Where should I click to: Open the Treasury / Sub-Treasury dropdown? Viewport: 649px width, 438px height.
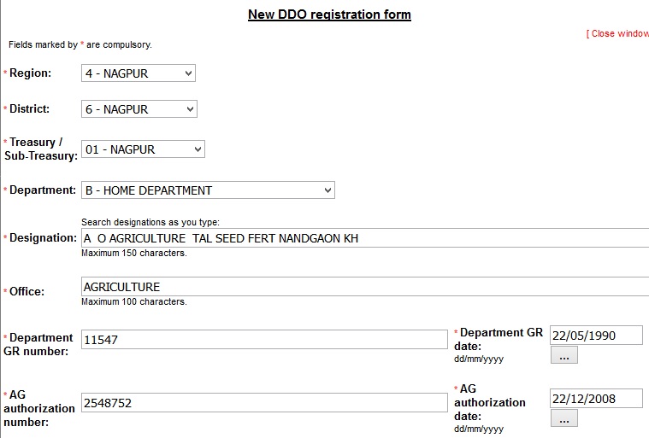pos(144,149)
